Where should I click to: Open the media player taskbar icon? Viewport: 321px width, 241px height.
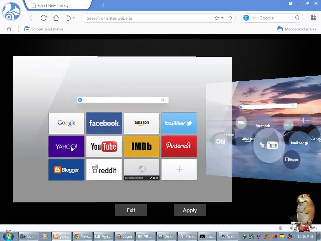click(45, 236)
